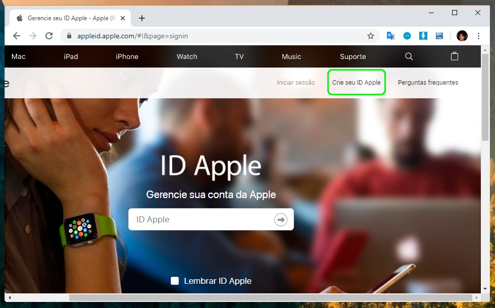Click the vertical scrollbar thumb
The image size is (495, 308).
pos(485,98)
